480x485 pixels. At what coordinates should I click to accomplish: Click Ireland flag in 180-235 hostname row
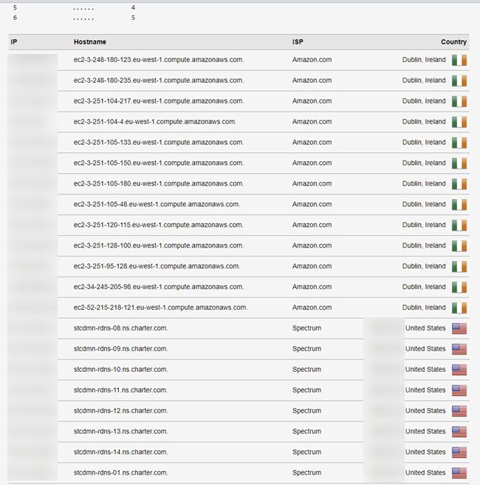(459, 81)
